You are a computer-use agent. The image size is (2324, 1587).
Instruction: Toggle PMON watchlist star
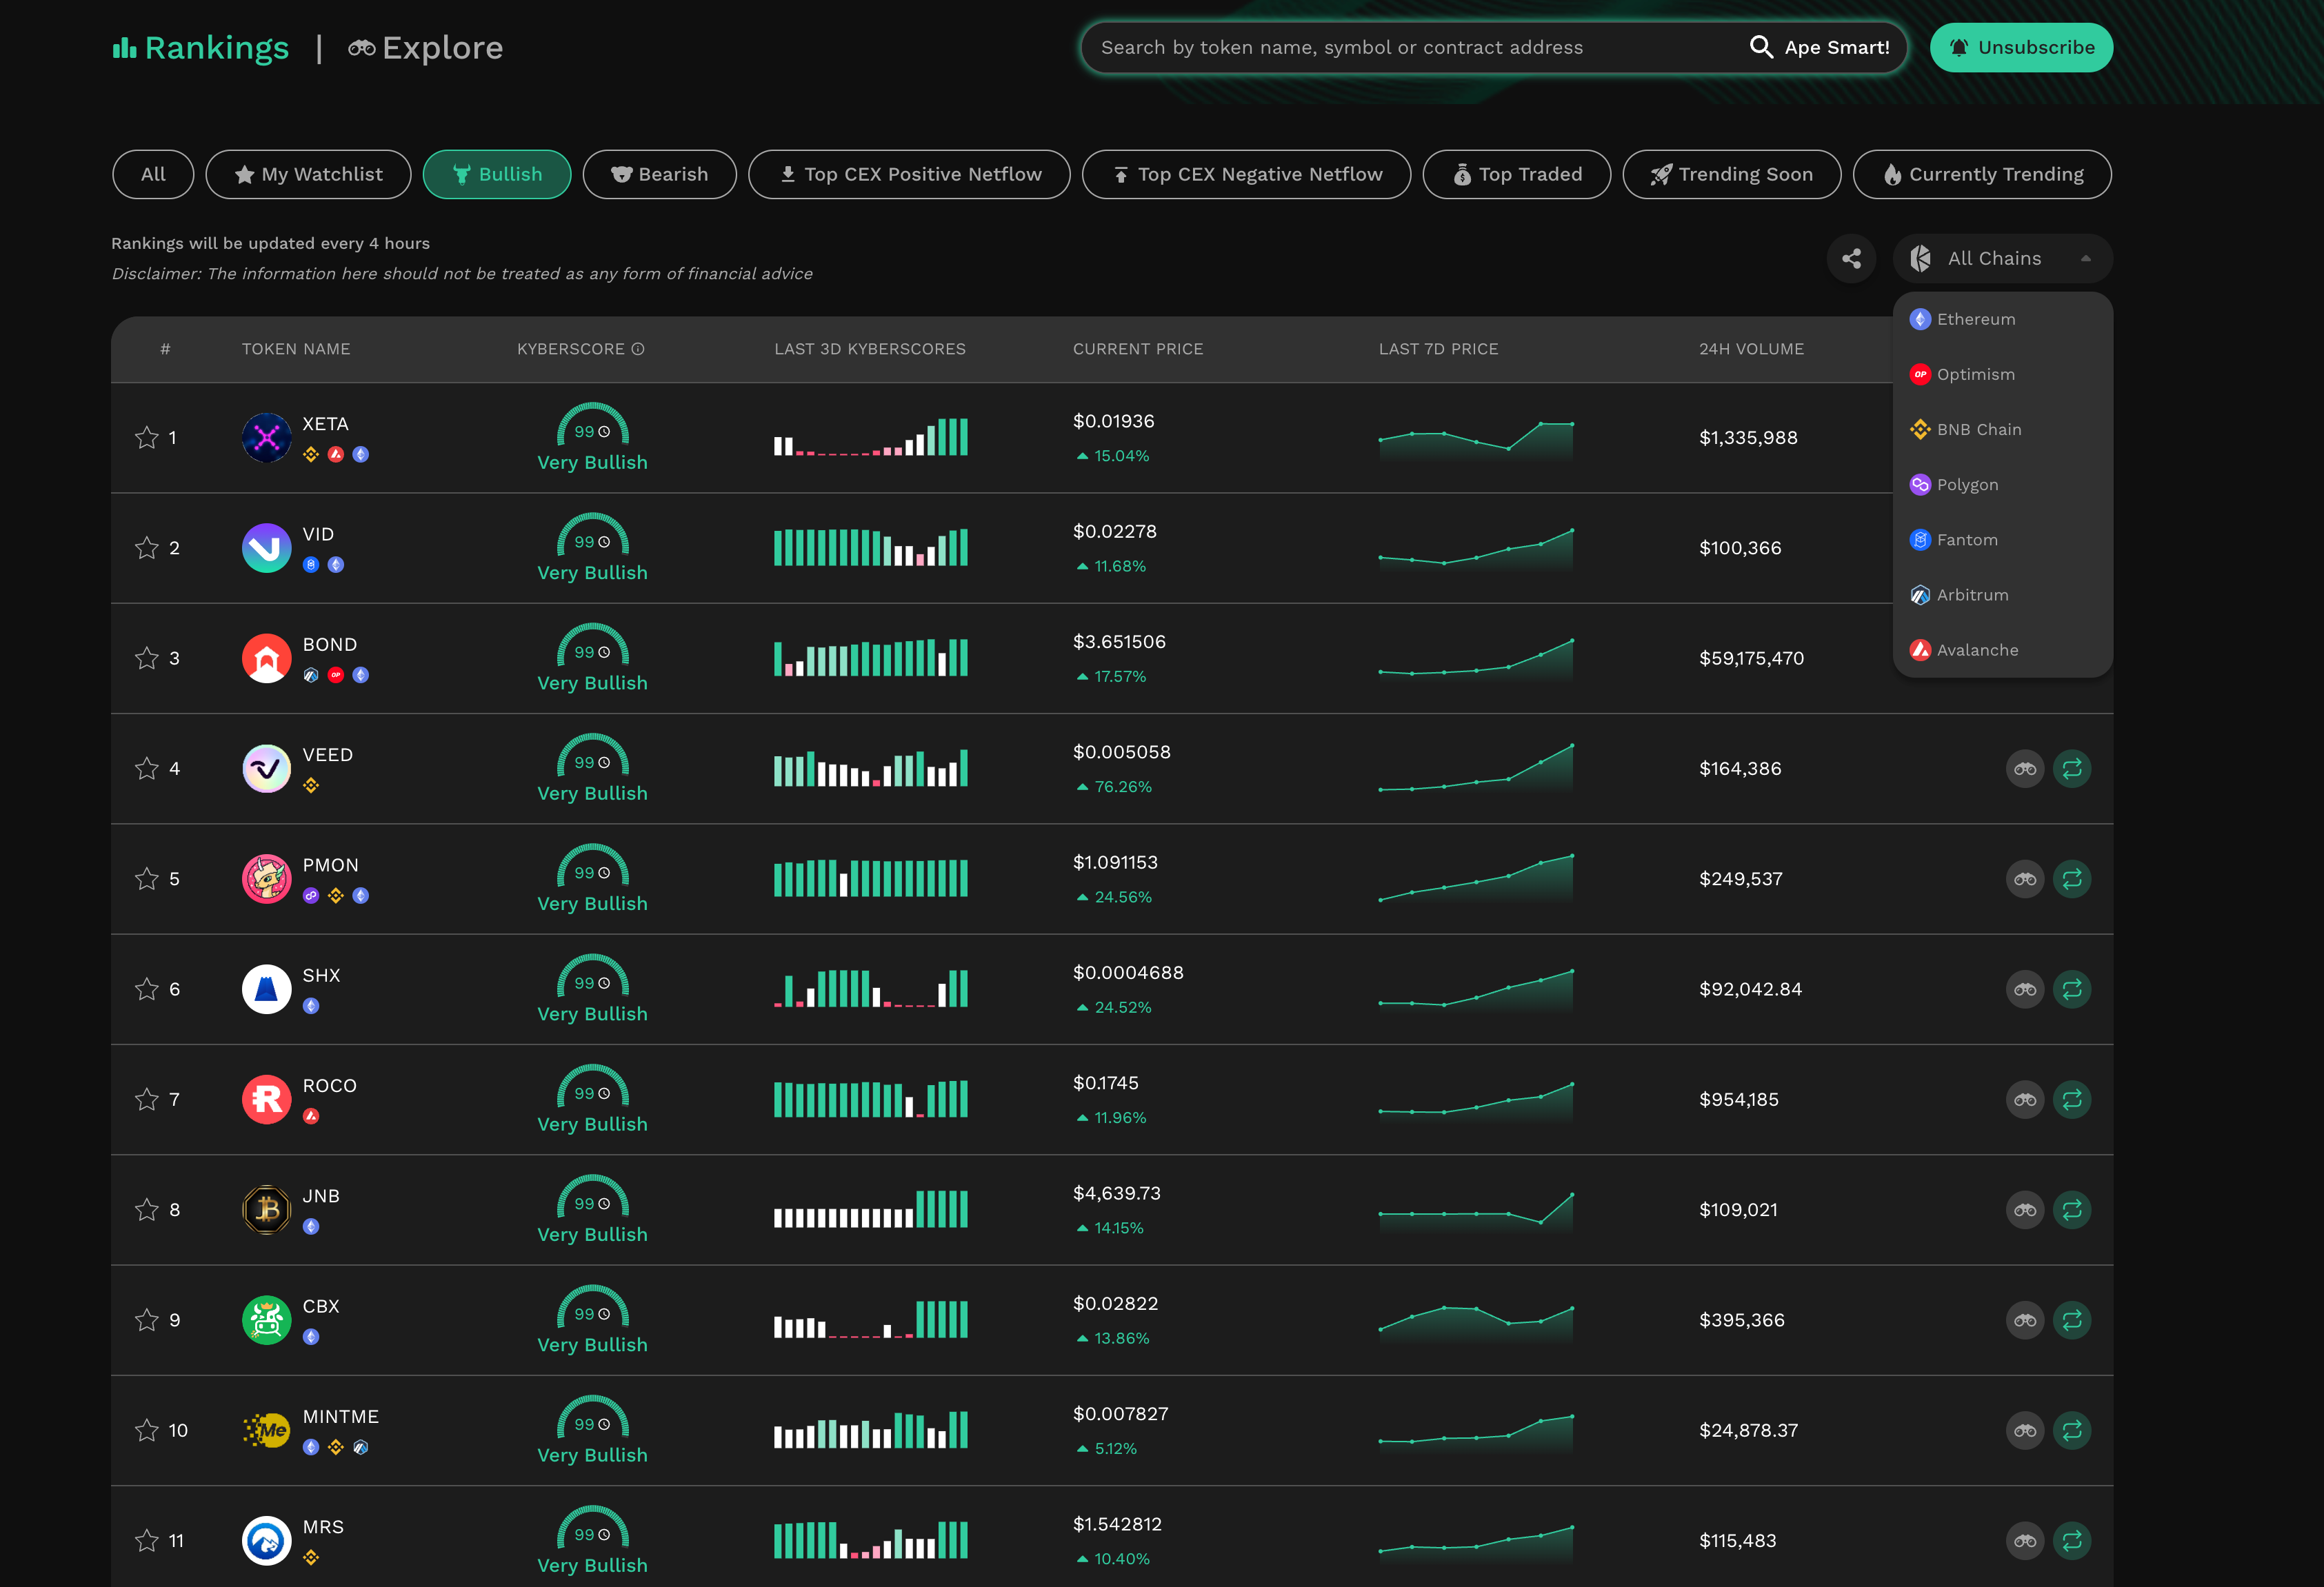tap(147, 879)
